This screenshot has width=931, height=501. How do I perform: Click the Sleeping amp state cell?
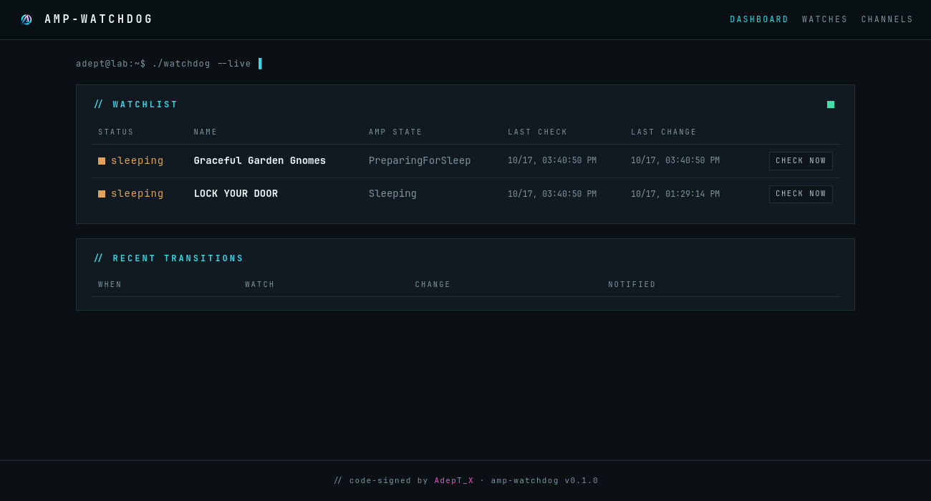[x=392, y=194]
